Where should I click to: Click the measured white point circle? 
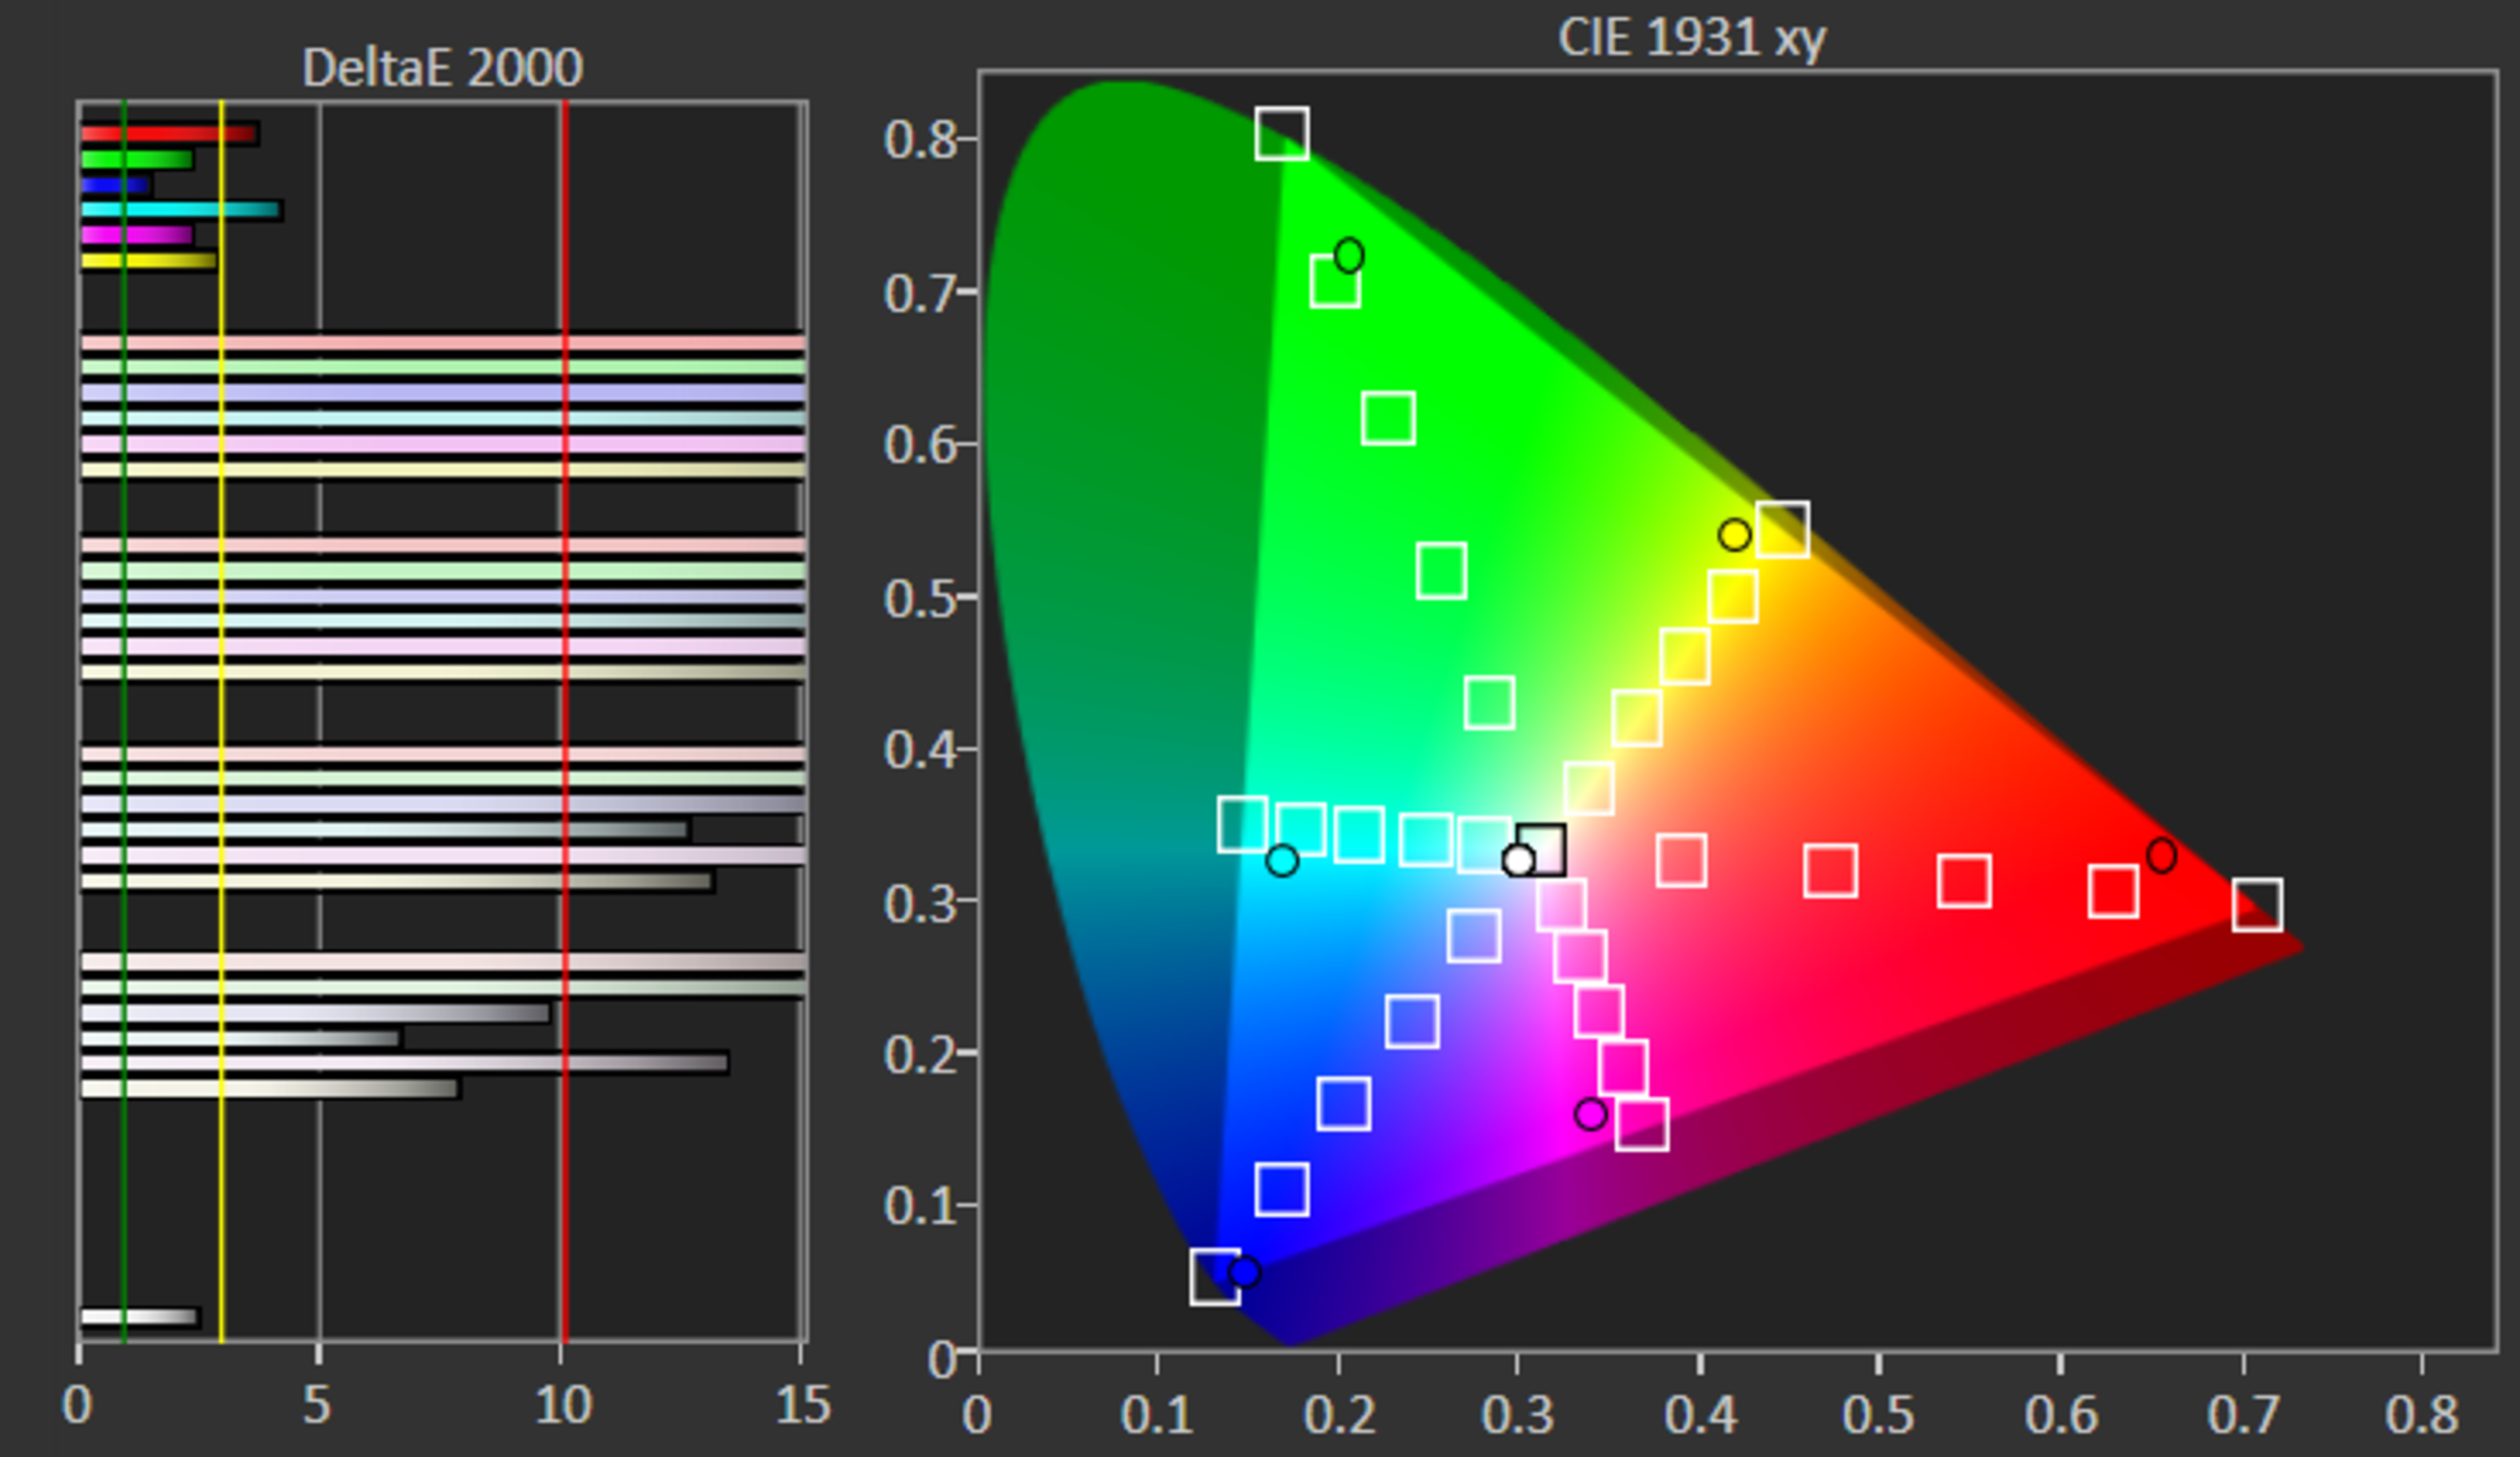click(1518, 860)
